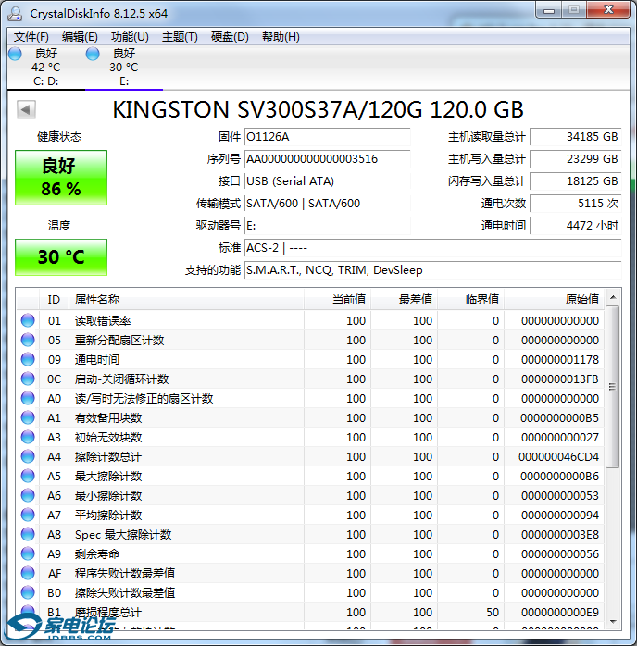637x646 pixels.
Task: Select attribute name 重新分配扇区计数
Action: point(119,340)
